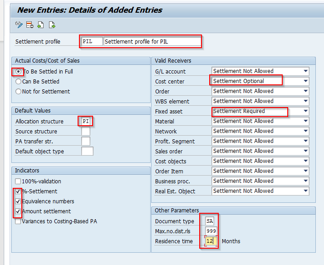Click the Display/Change glasses-pencil toolbar icon

(19, 25)
